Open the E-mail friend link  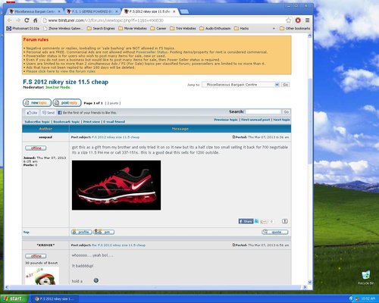point(114,122)
